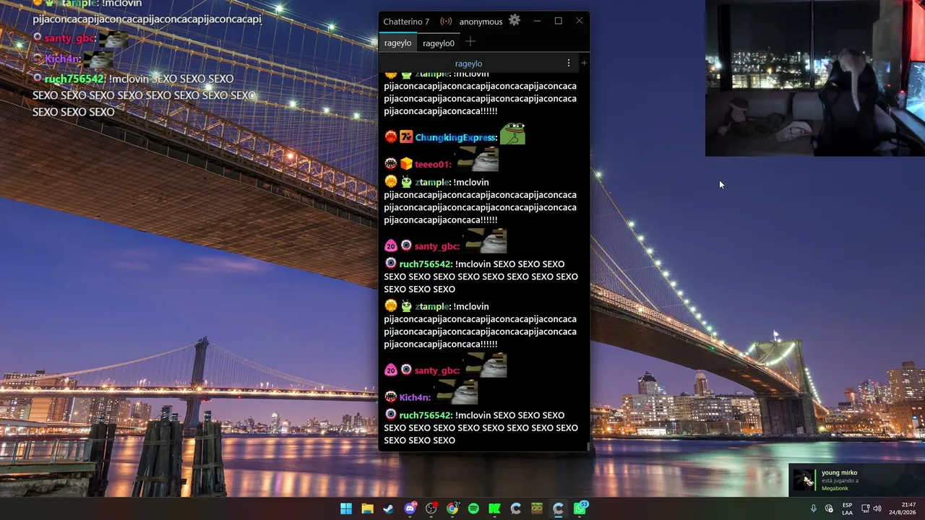Viewport: 925px width, 520px height.
Task: Add a new split next to rageylo
Action: pyautogui.click(x=584, y=64)
